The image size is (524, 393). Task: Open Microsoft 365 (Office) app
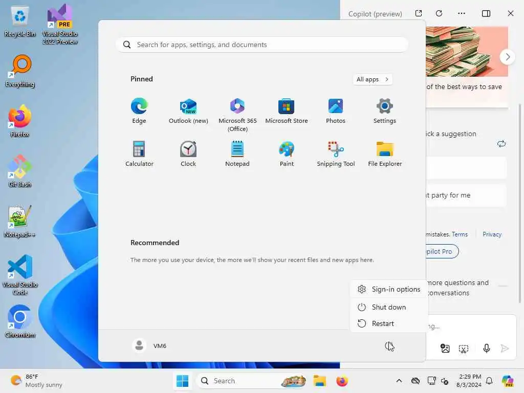click(237, 115)
